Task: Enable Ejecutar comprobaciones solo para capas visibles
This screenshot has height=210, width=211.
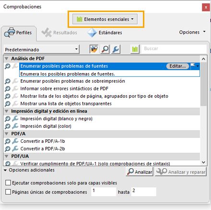Action: [8, 183]
